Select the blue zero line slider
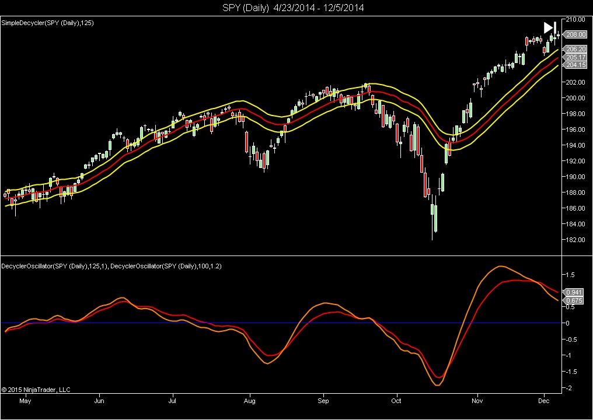Screen dimensions: 593x420 tap(233, 321)
